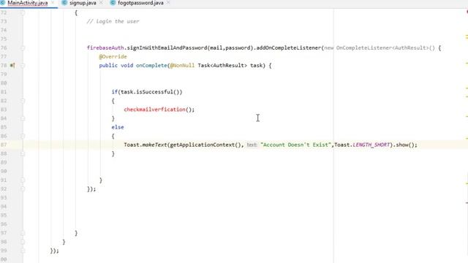
Task: Collapse the else-block fold at line 86
Action: click(23, 136)
